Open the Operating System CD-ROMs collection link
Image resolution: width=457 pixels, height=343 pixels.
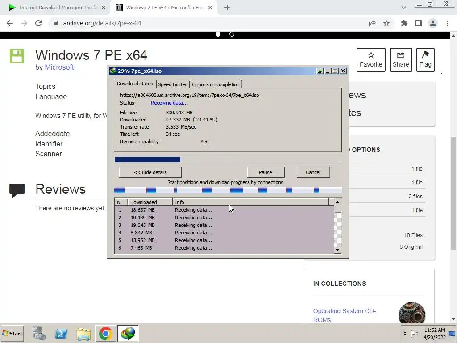pyautogui.click(x=345, y=315)
